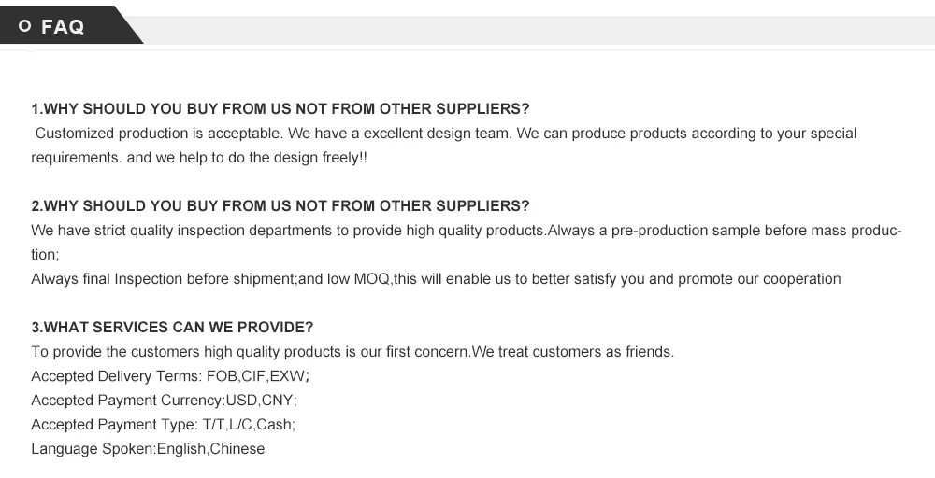The image size is (935, 478).
Task: Click the Accepted Delivery Terms line
Action: (x=170, y=376)
